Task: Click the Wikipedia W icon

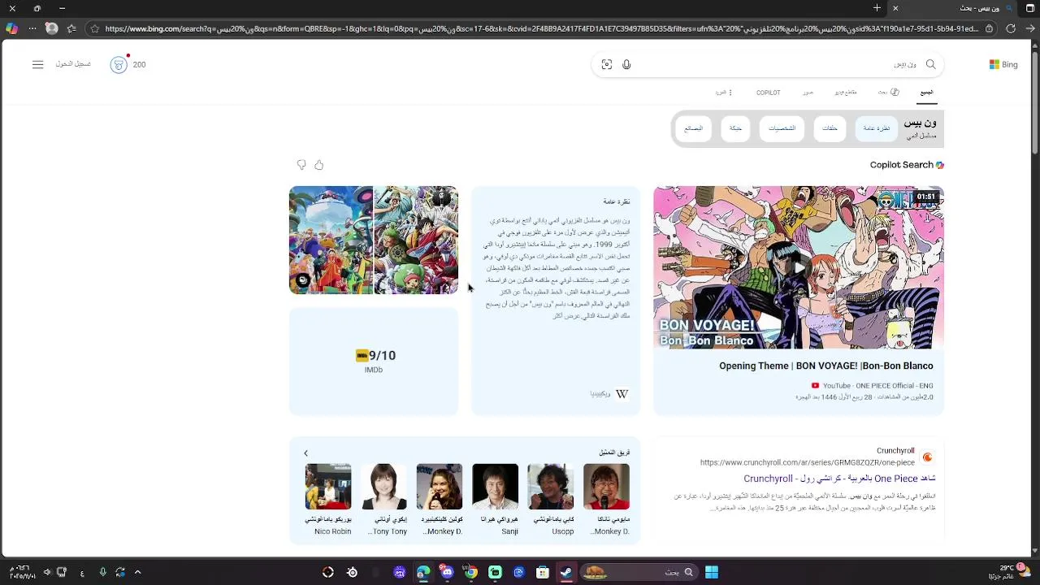Action: pyautogui.click(x=622, y=394)
